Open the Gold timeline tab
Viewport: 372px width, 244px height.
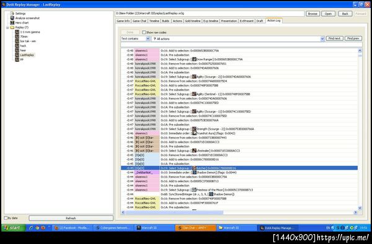193,21
